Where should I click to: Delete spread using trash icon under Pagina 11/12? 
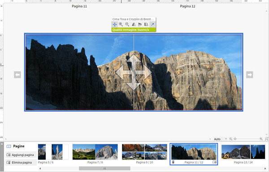173,162
